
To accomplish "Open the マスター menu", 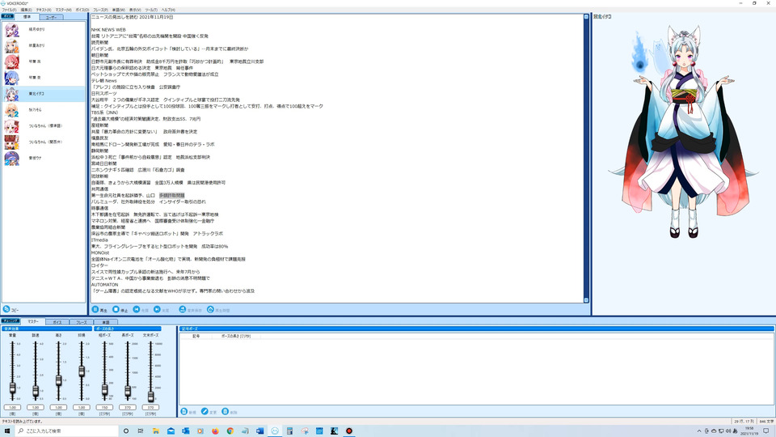I will coord(63,10).
